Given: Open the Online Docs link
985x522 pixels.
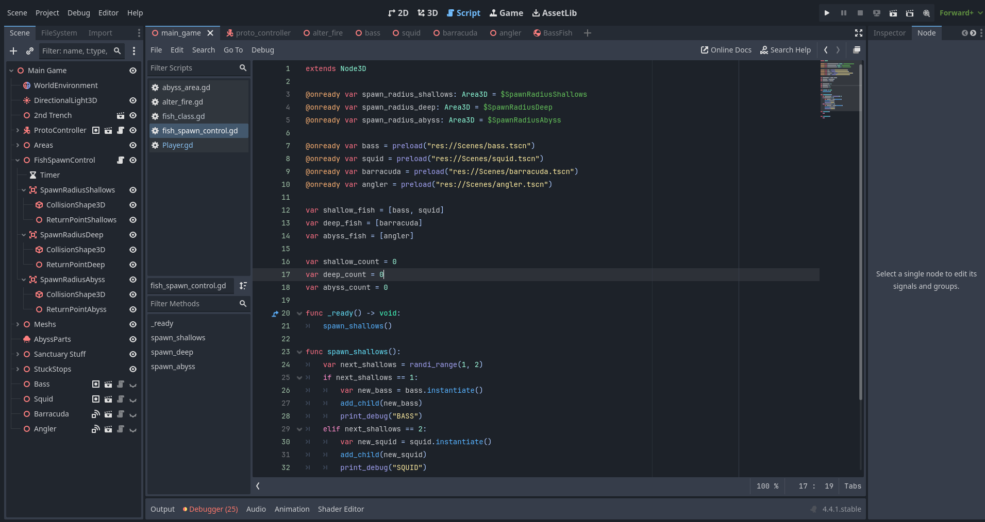Looking at the screenshot, I should [x=726, y=50].
